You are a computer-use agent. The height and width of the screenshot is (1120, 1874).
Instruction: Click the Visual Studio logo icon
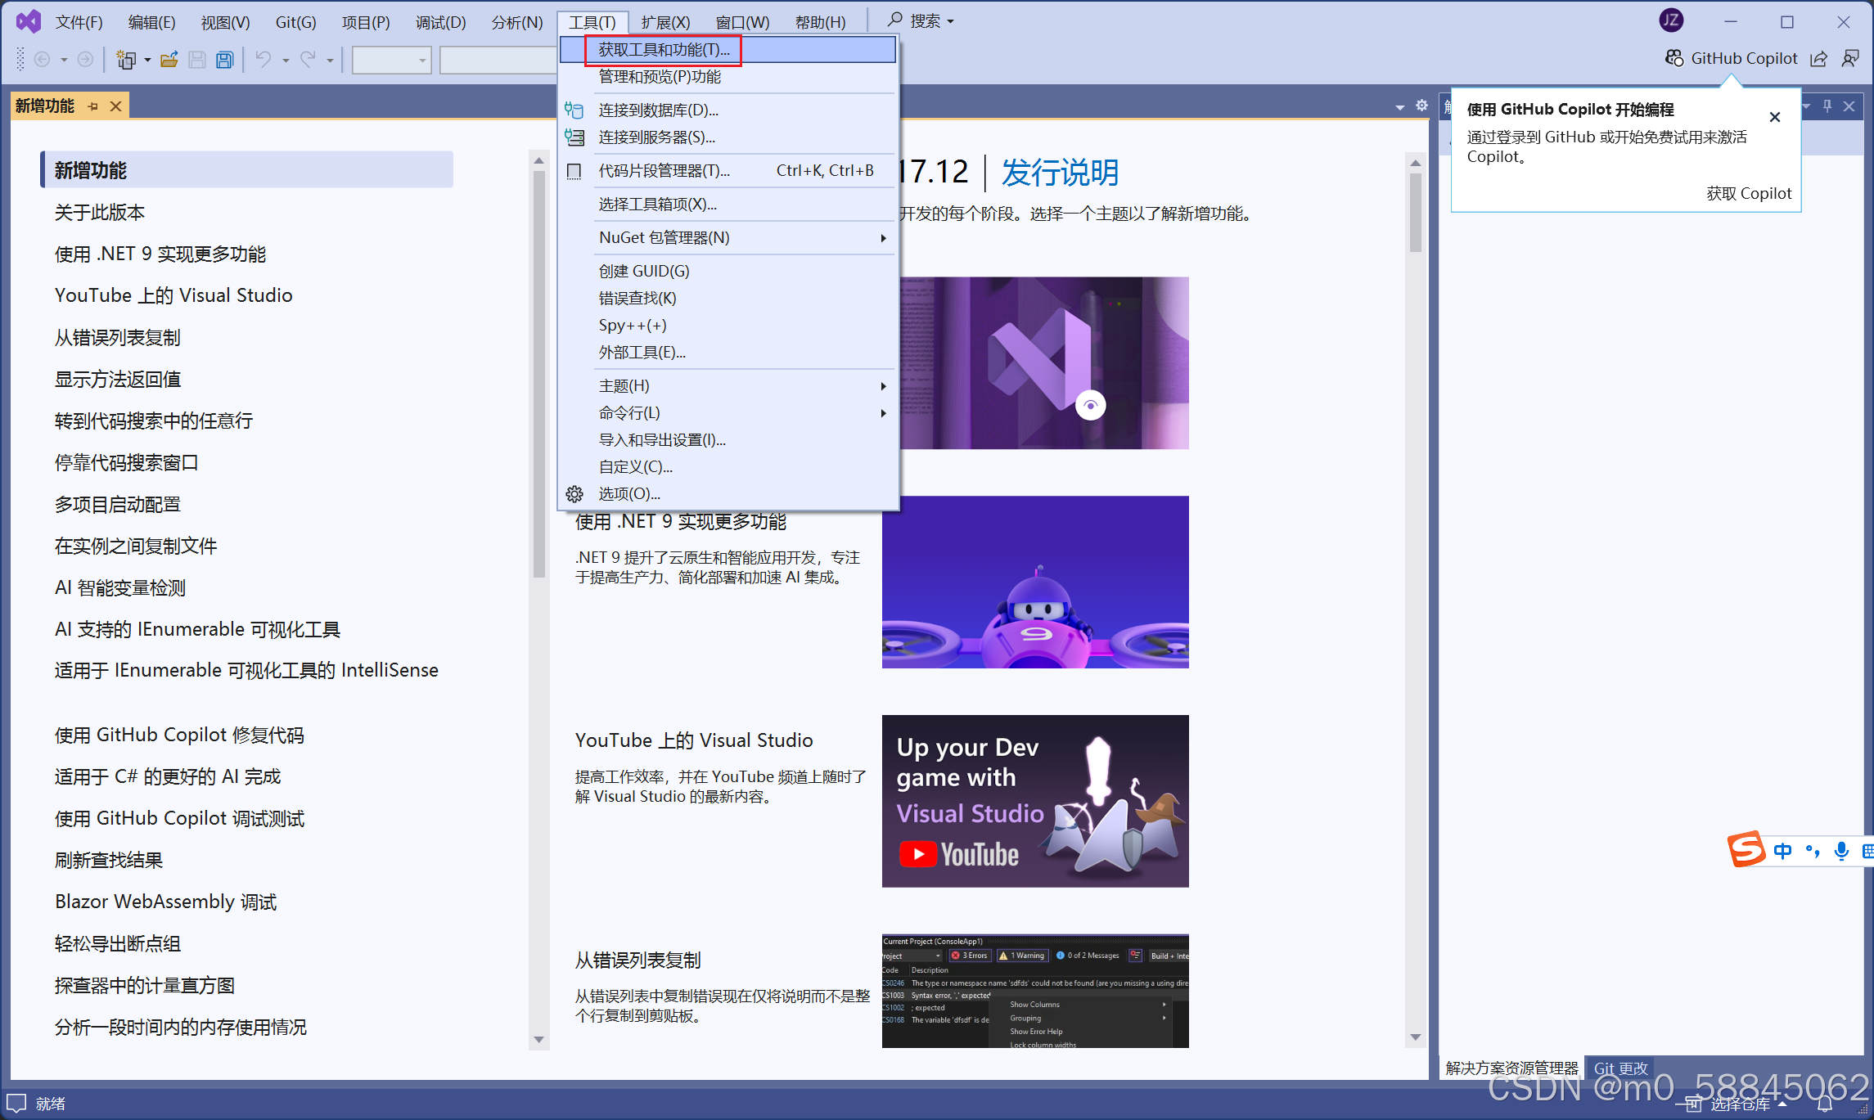point(29,21)
